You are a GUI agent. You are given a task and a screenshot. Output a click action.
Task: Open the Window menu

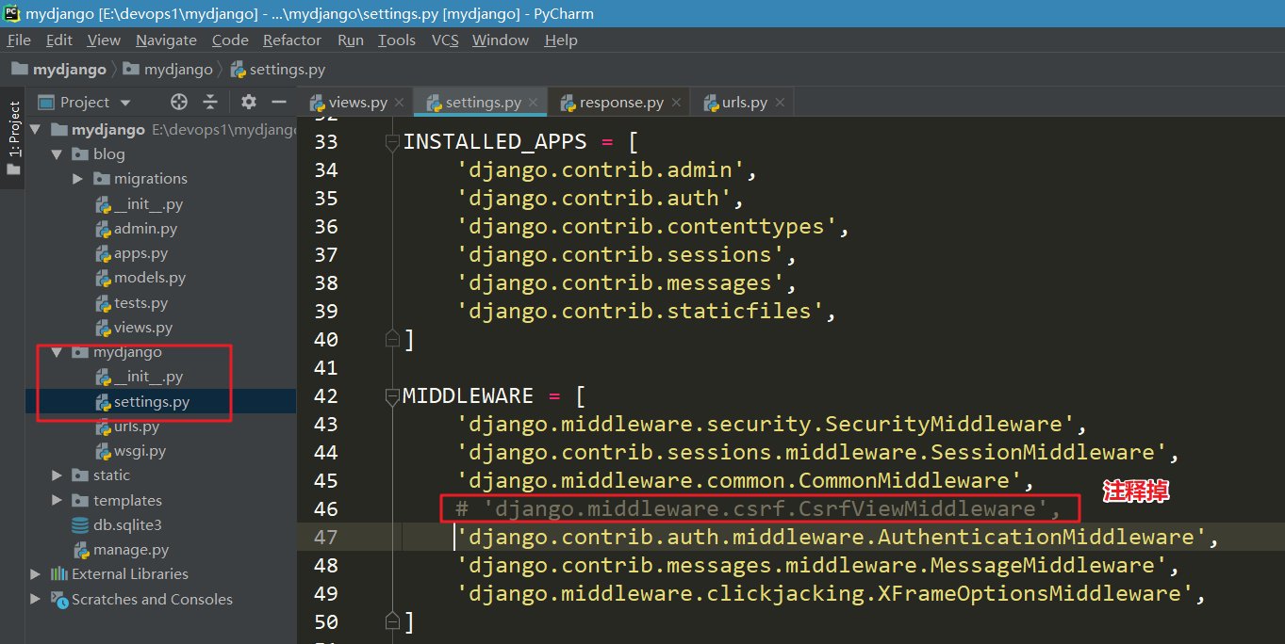(501, 40)
